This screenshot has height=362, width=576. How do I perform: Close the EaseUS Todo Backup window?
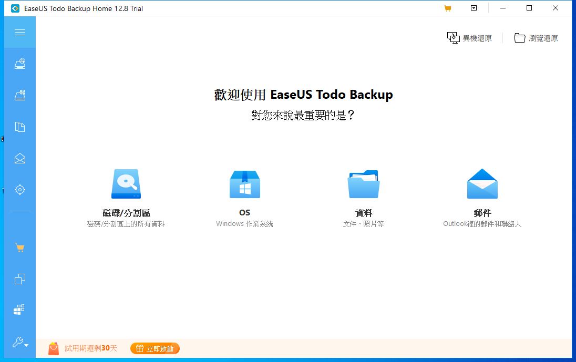pyautogui.click(x=556, y=8)
